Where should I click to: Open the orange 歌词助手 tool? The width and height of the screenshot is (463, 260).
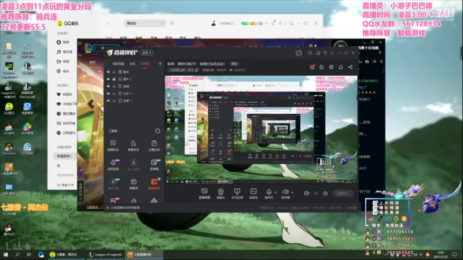pos(154,184)
